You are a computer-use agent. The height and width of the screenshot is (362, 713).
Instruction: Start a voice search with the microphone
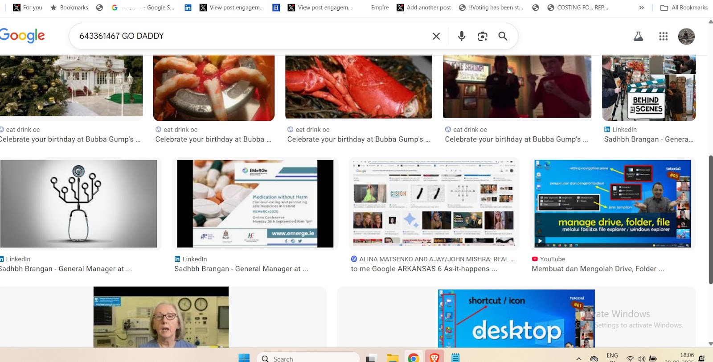(x=461, y=36)
